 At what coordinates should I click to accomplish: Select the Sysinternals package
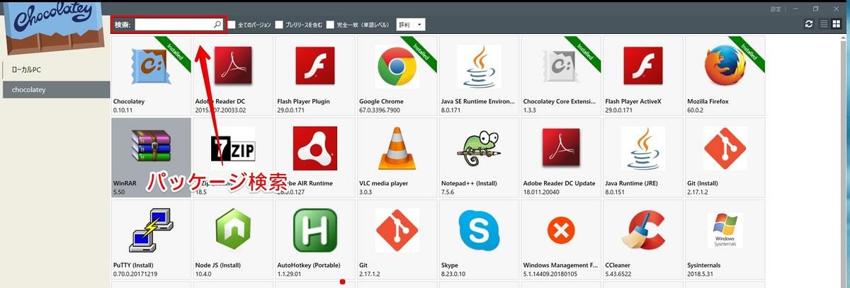tap(725, 240)
